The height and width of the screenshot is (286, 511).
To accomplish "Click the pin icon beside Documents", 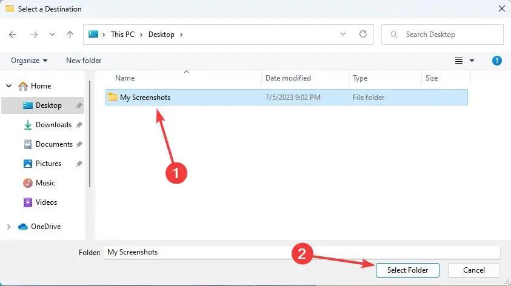I will pos(79,144).
